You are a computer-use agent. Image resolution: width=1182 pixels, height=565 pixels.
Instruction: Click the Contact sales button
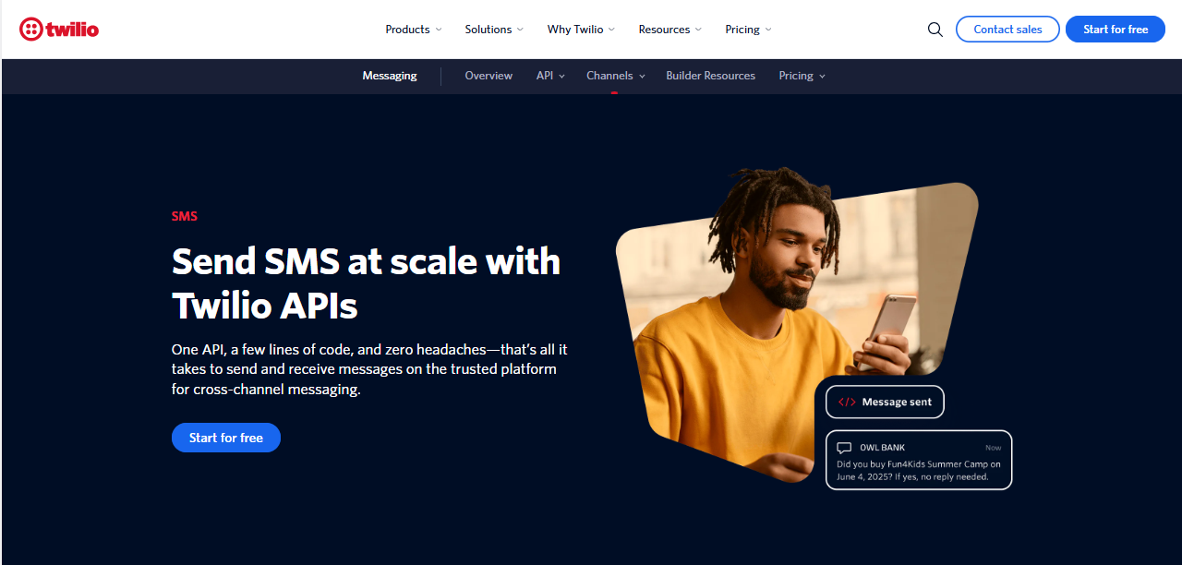pyautogui.click(x=1007, y=29)
